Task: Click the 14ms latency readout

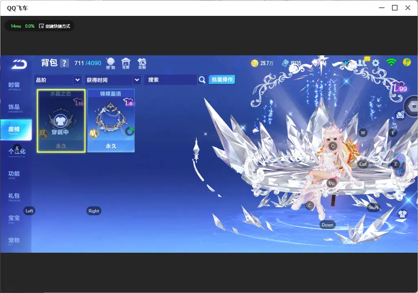Action: coord(16,26)
